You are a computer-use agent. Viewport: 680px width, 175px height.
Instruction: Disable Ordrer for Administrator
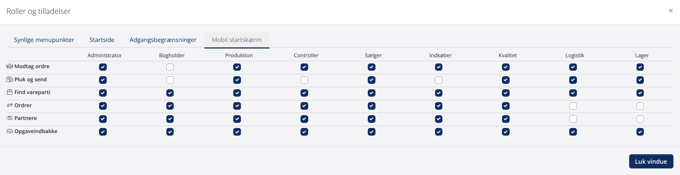pyautogui.click(x=103, y=106)
